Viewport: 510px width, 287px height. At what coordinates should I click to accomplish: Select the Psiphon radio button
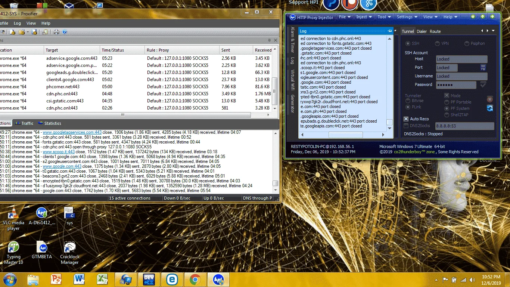(467, 44)
